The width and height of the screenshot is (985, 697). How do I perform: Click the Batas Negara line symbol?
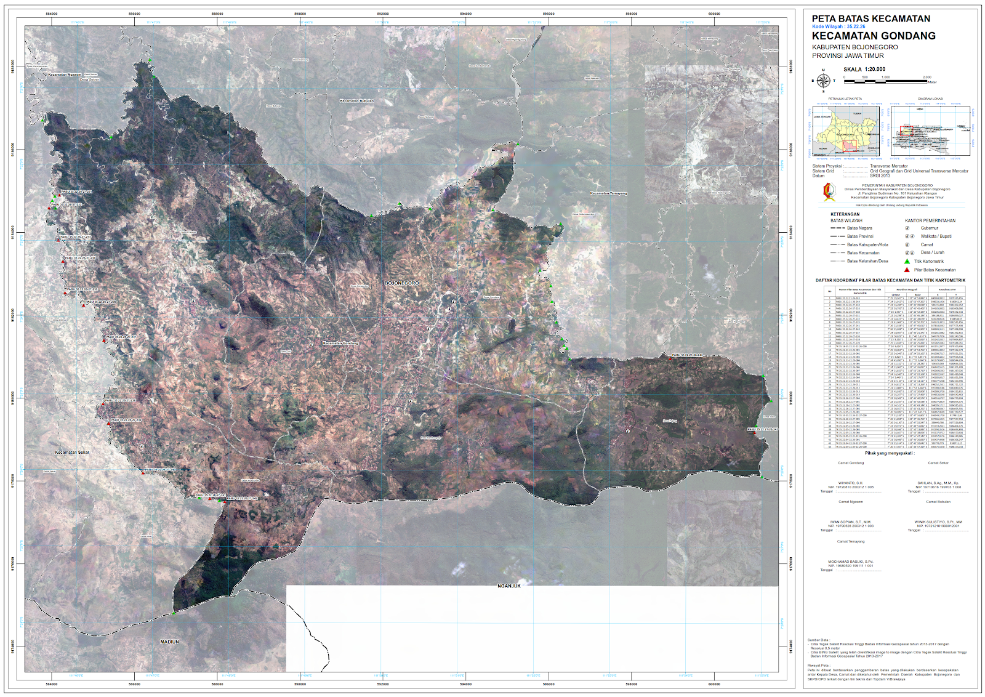pos(837,228)
